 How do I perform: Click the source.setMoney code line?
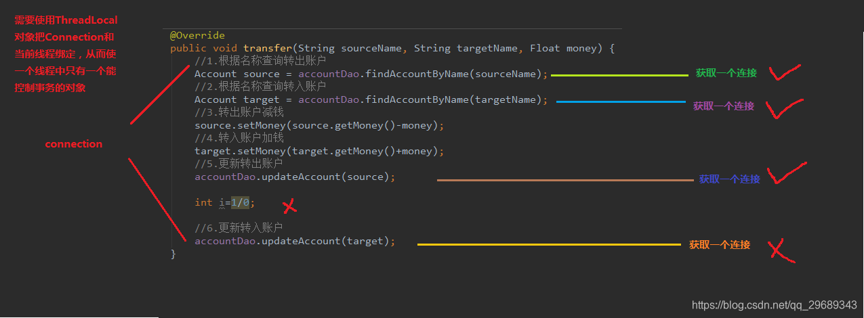point(319,125)
